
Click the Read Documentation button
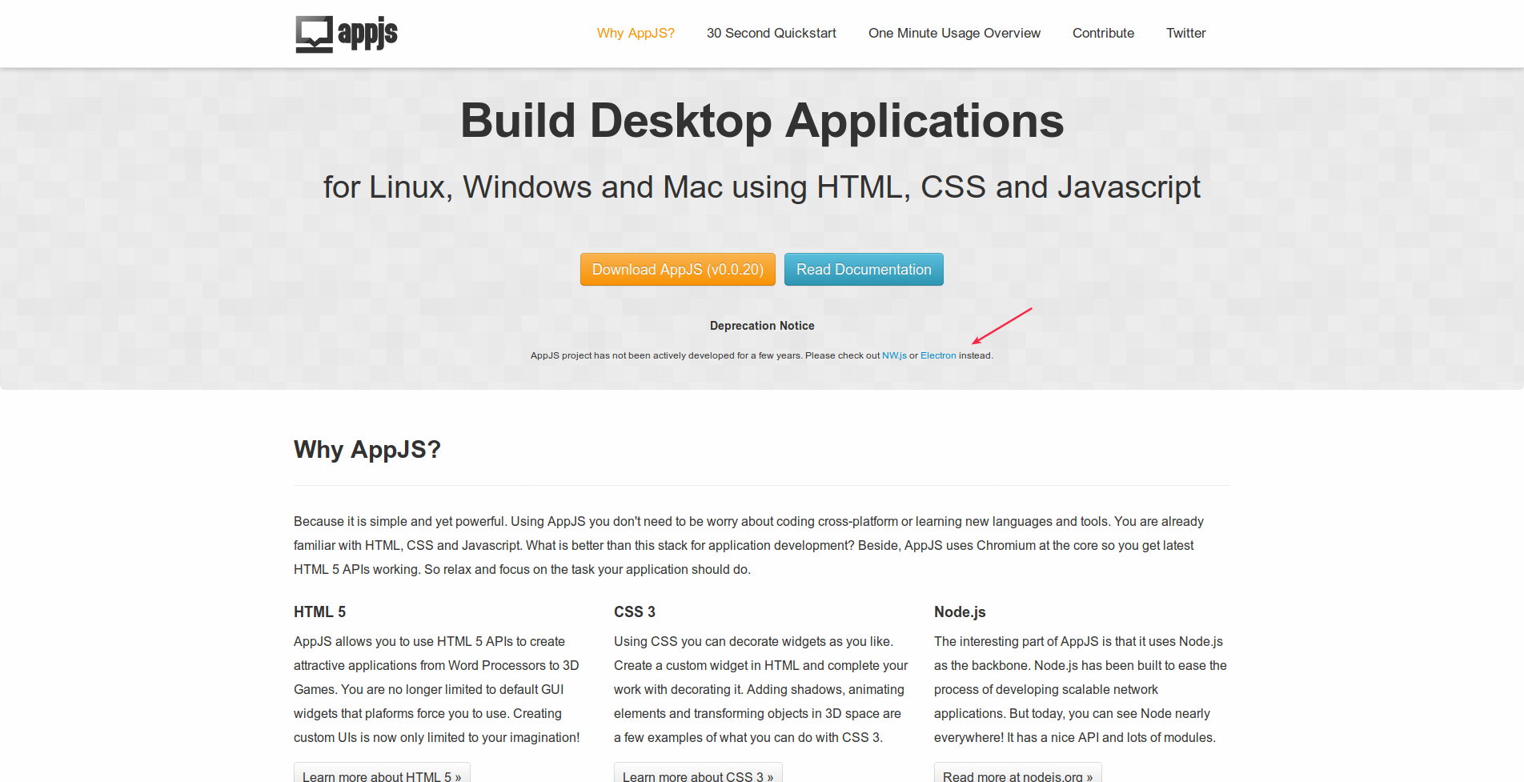864,269
